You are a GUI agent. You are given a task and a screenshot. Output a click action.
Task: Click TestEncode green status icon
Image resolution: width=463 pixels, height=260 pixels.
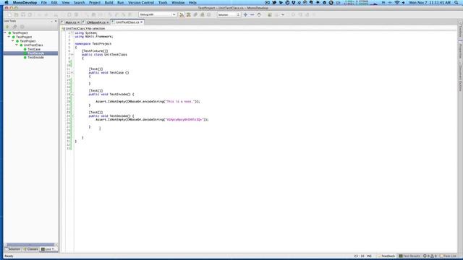pos(25,58)
